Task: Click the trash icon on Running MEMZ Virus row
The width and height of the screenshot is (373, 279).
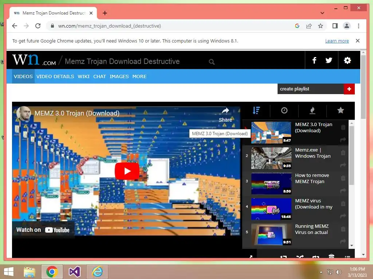Action: click(343, 229)
